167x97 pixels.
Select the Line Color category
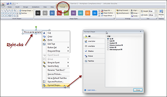point(94,41)
